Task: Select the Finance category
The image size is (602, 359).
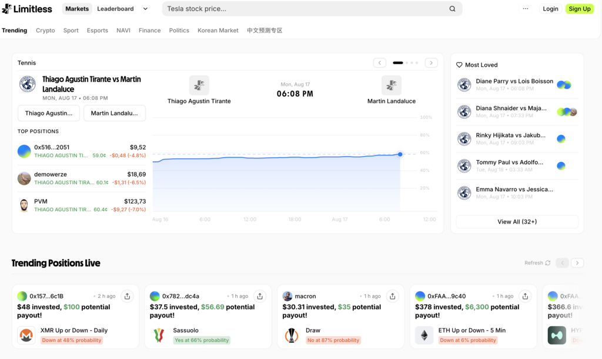Action: (x=150, y=31)
